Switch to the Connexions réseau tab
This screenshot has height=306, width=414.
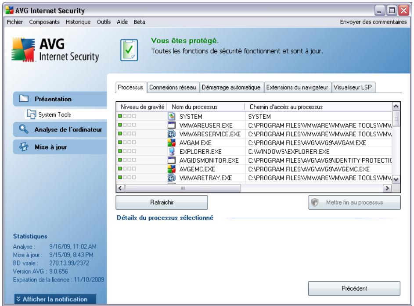click(173, 87)
